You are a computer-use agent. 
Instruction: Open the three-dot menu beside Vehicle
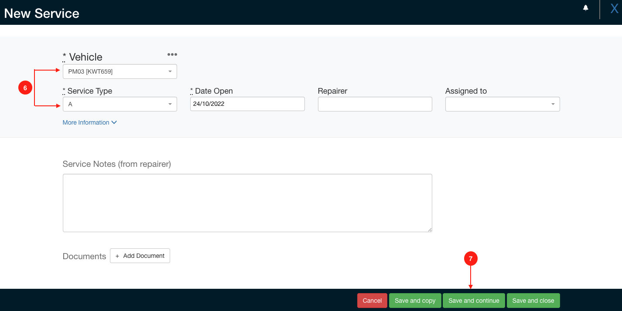point(172,54)
